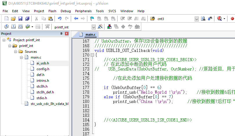
Task: Undo the last edit
Action: [60, 19]
